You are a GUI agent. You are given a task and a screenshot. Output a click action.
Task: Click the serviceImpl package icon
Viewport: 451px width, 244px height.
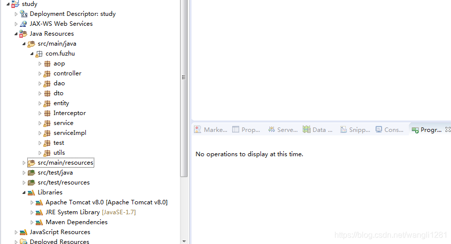click(x=47, y=133)
